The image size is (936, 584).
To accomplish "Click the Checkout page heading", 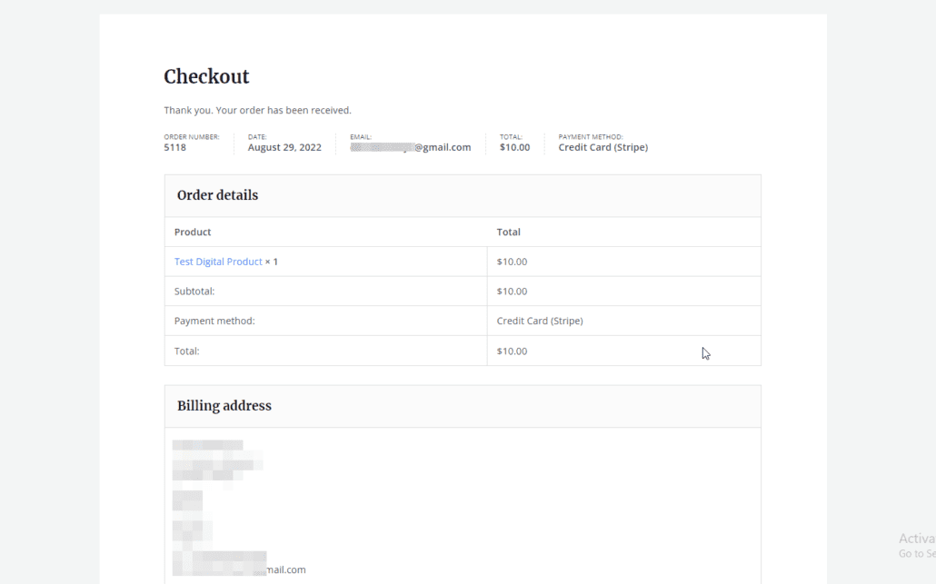I will [x=206, y=76].
